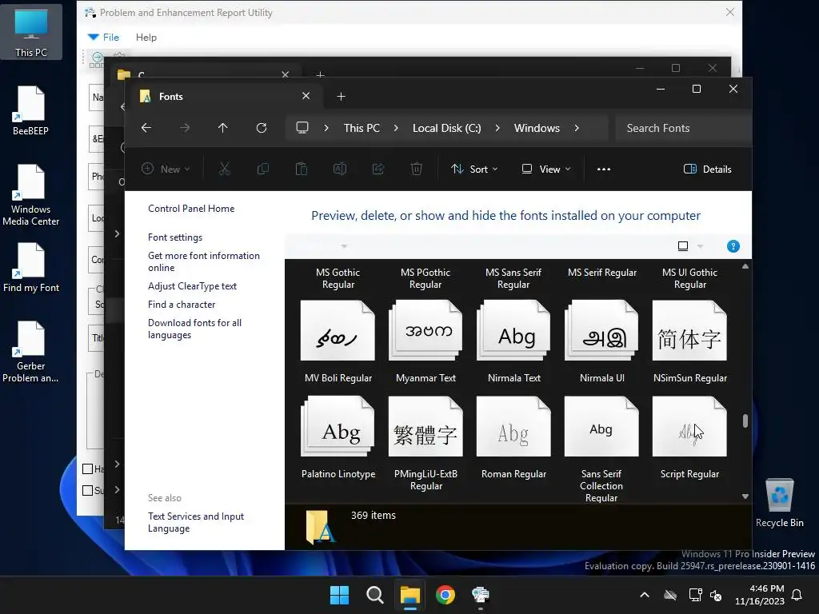
Task: Open File Explorer from taskbar
Action: click(410, 595)
